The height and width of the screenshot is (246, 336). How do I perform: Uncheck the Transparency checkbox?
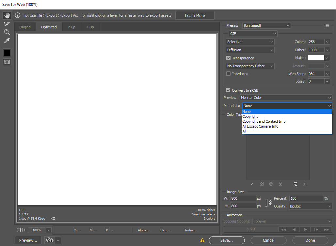point(228,58)
